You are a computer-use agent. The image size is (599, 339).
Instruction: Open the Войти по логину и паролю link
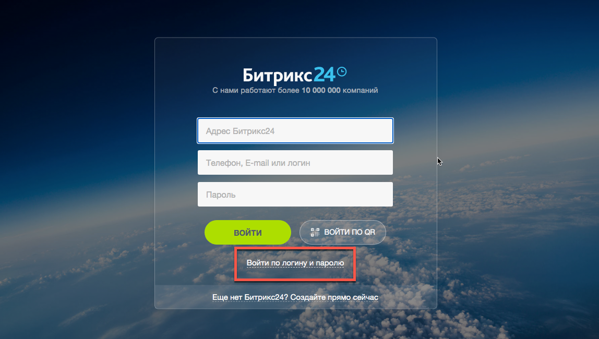point(295,263)
